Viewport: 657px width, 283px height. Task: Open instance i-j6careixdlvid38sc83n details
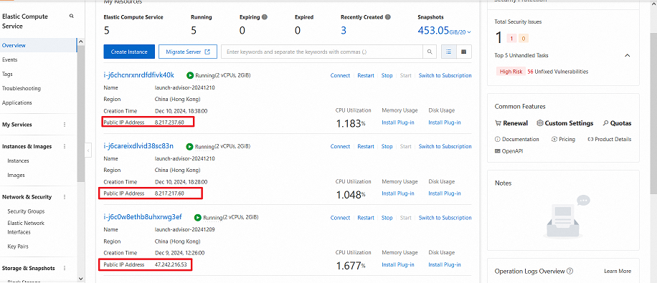tap(138, 146)
